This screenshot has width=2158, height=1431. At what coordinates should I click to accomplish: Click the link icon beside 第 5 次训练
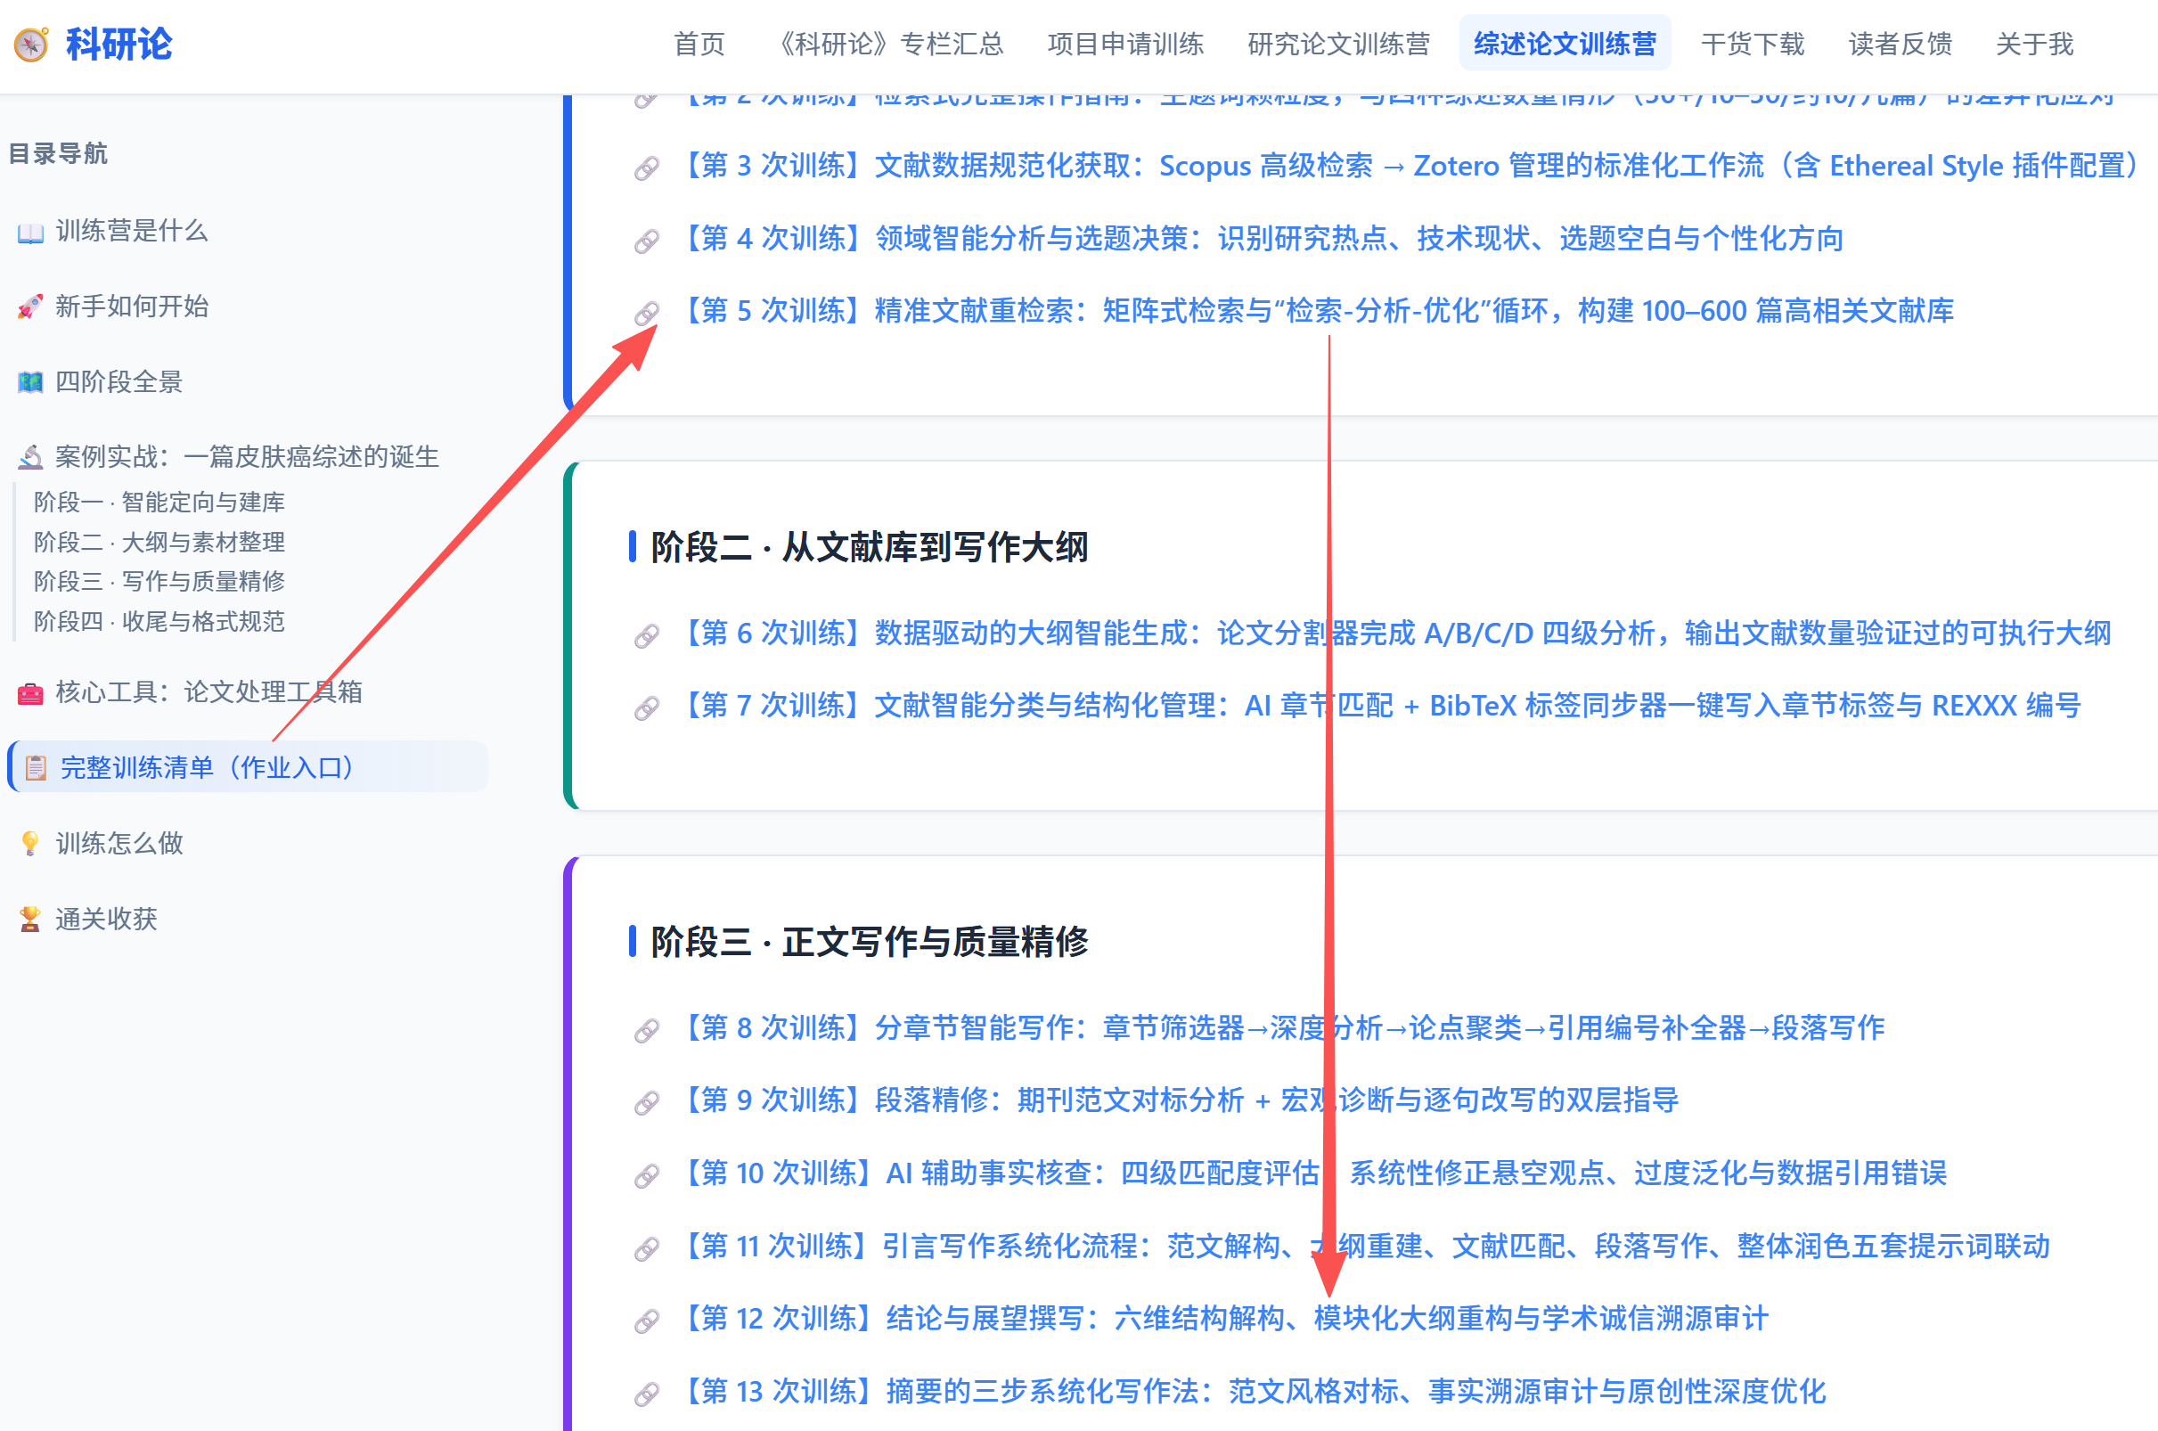click(647, 313)
